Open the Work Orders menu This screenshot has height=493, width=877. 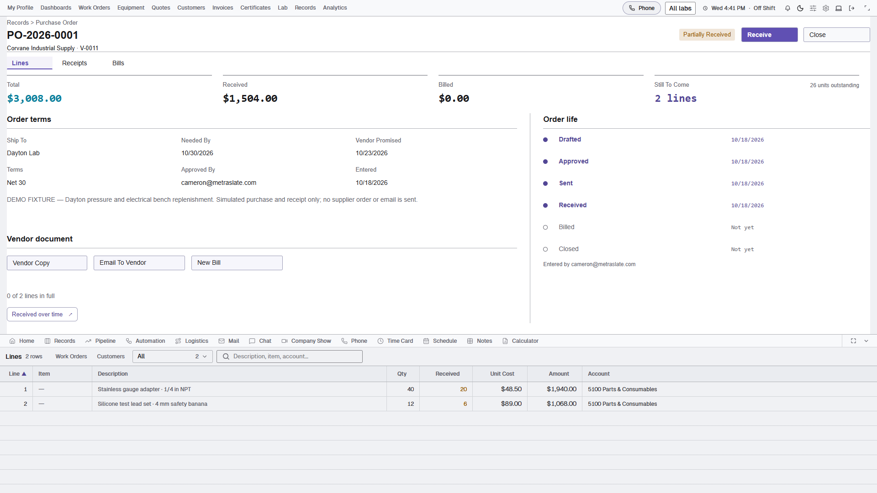coord(94,8)
